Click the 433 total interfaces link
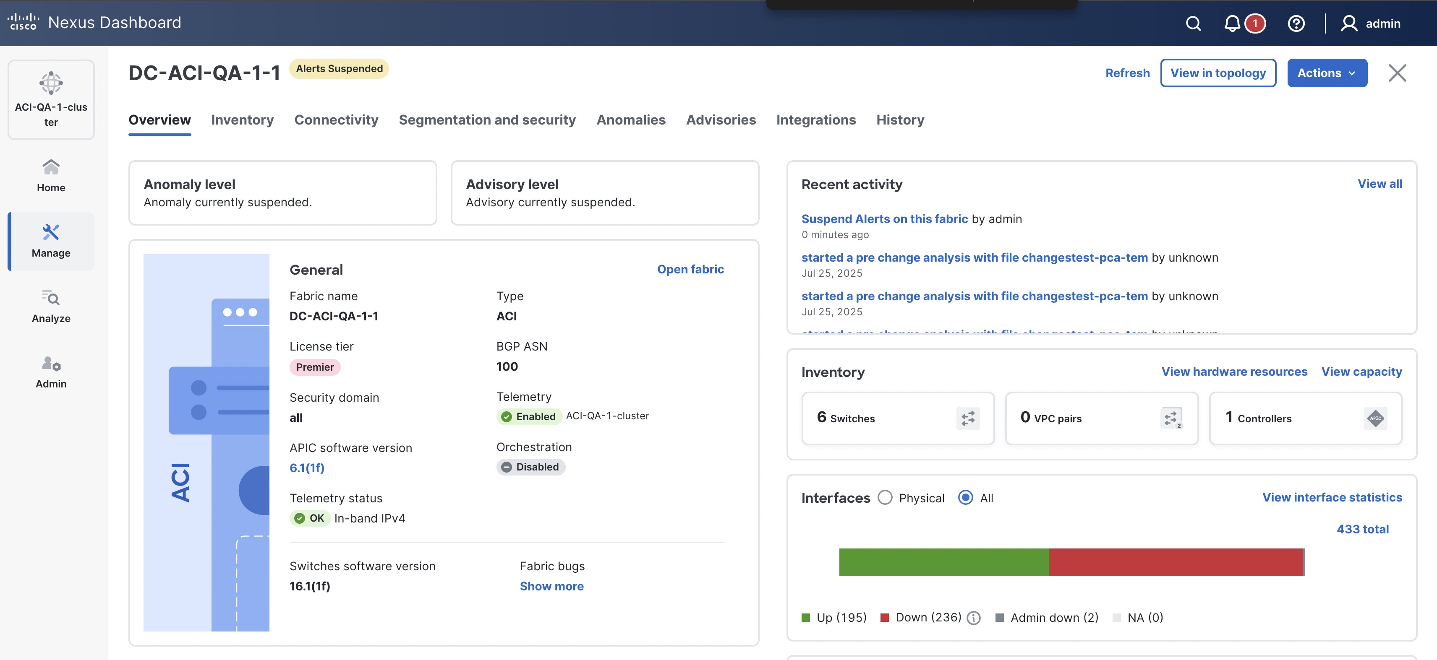 (1362, 529)
